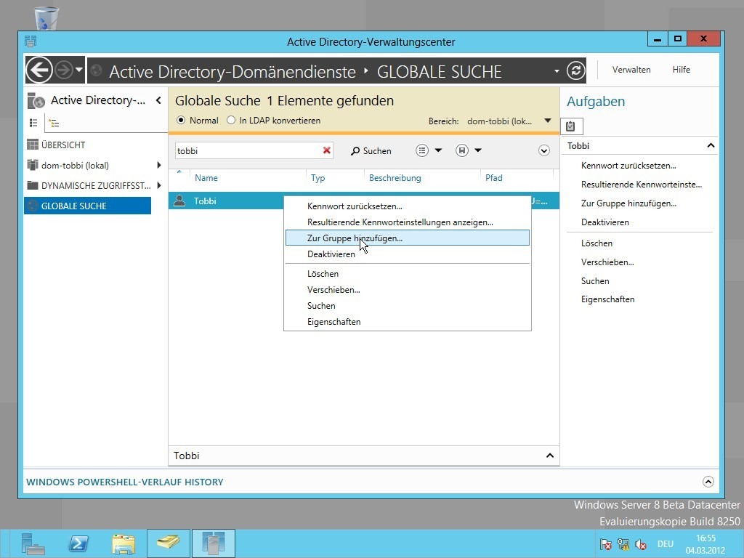Clear the search text with red X

tap(326, 150)
